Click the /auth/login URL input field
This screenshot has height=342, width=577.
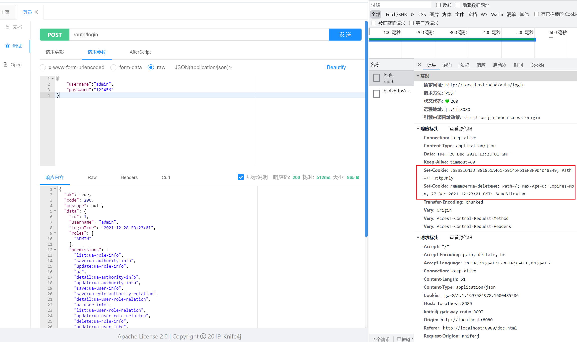[199, 35]
